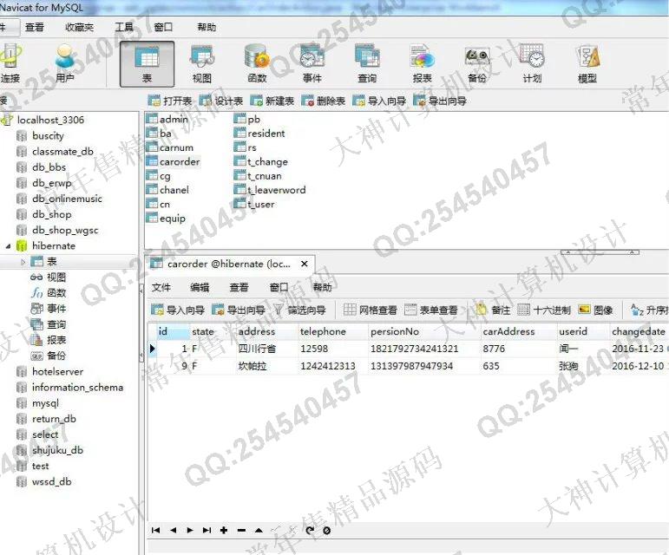Viewport: 669px width, 555px height.
Task: Open the 事件 (Event) toolbar icon
Action: pos(312,64)
